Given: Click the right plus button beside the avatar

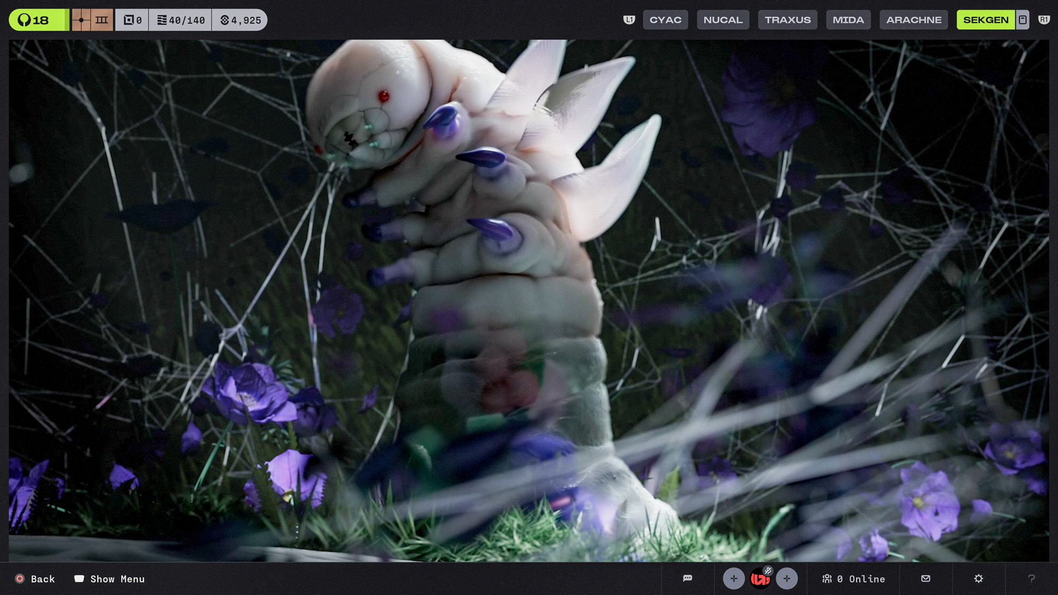Looking at the screenshot, I should (787, 579).
